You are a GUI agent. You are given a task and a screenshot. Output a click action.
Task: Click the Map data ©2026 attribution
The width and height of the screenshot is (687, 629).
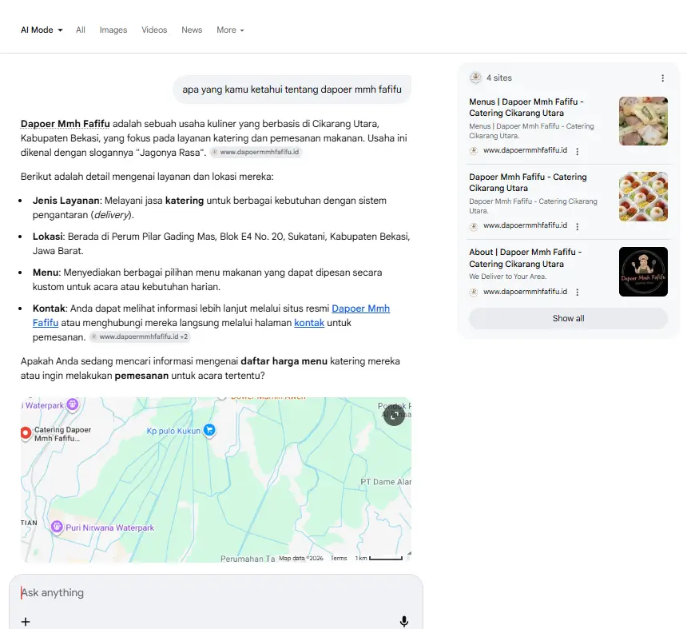(x=301, y=558)
